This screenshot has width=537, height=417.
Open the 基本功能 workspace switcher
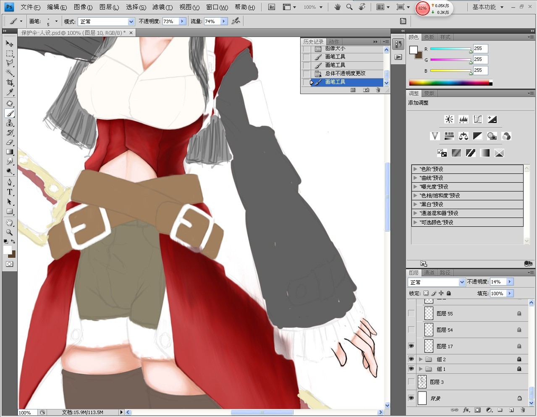(x=487, y=7)
